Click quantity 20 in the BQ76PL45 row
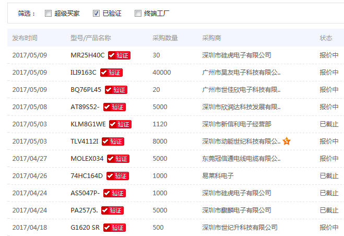 click(x=156, y=90)
